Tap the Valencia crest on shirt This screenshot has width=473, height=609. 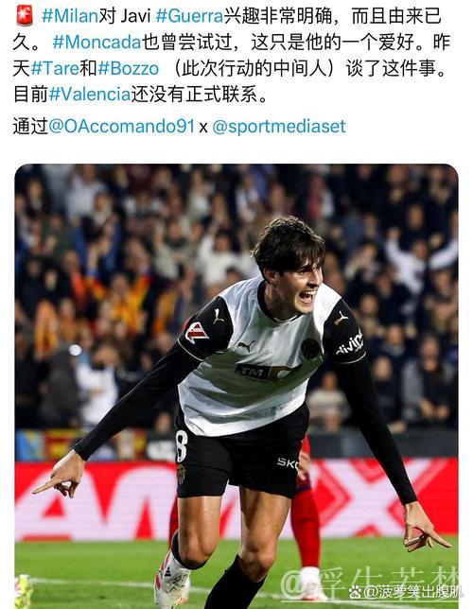pyautogui.click(x=311, y=348)
